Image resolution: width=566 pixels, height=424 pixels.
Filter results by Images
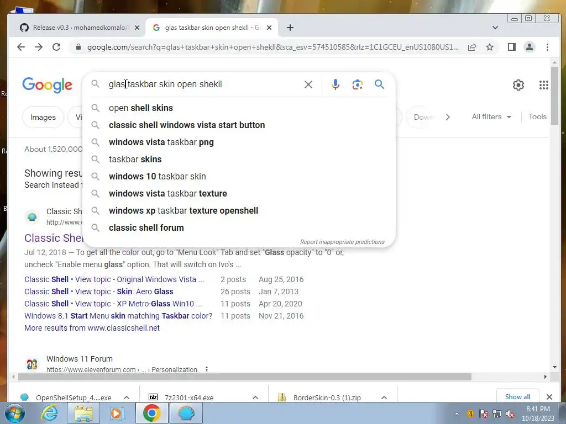pos(43,117)
